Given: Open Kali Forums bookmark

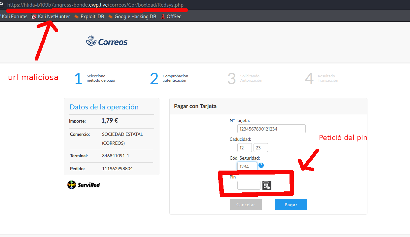Looking at the screenshot, I should 14,16.
